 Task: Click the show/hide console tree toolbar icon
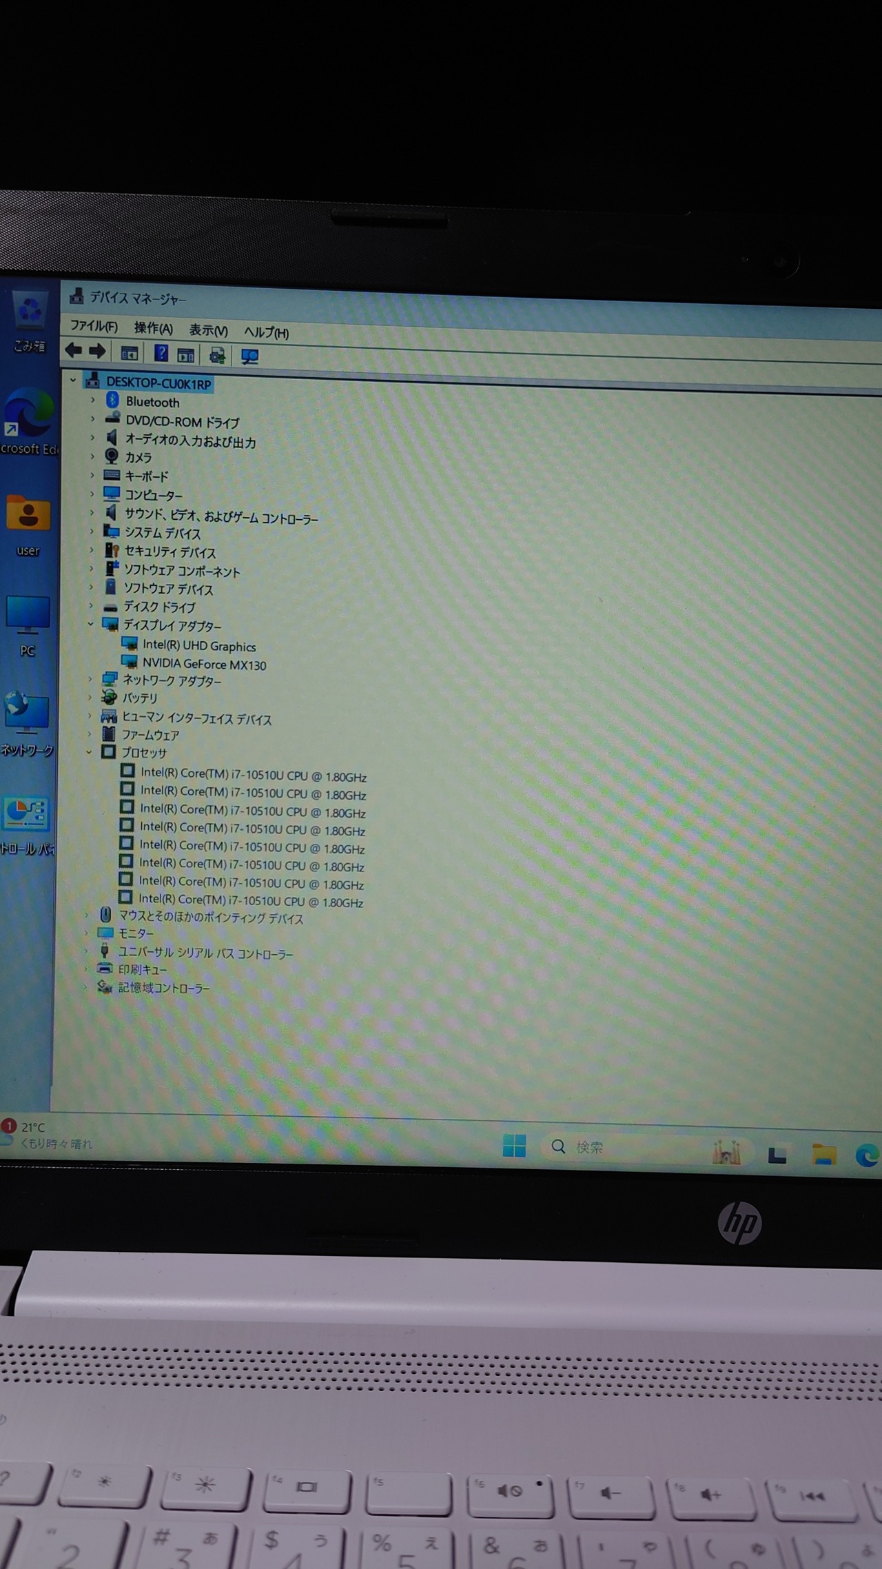(x=130, y=354)
